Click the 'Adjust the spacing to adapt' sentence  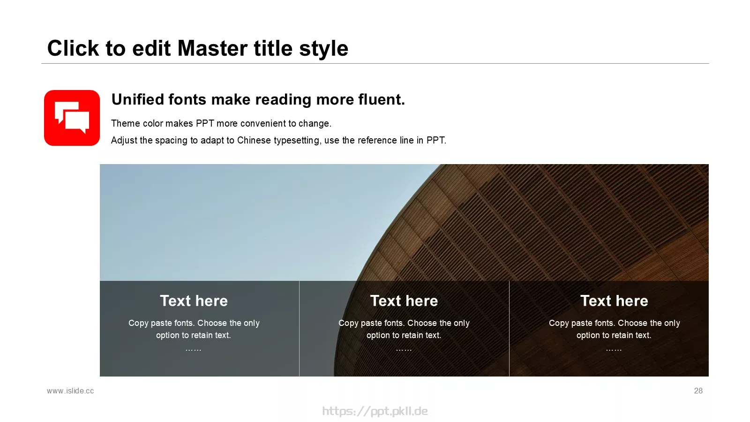(x=278, y=140)
